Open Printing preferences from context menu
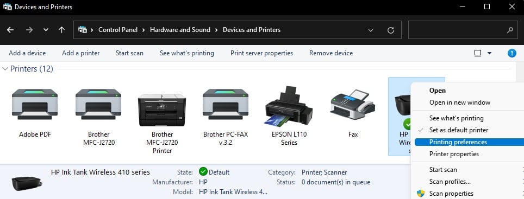524x199 pixels. (x=458, y=142)
